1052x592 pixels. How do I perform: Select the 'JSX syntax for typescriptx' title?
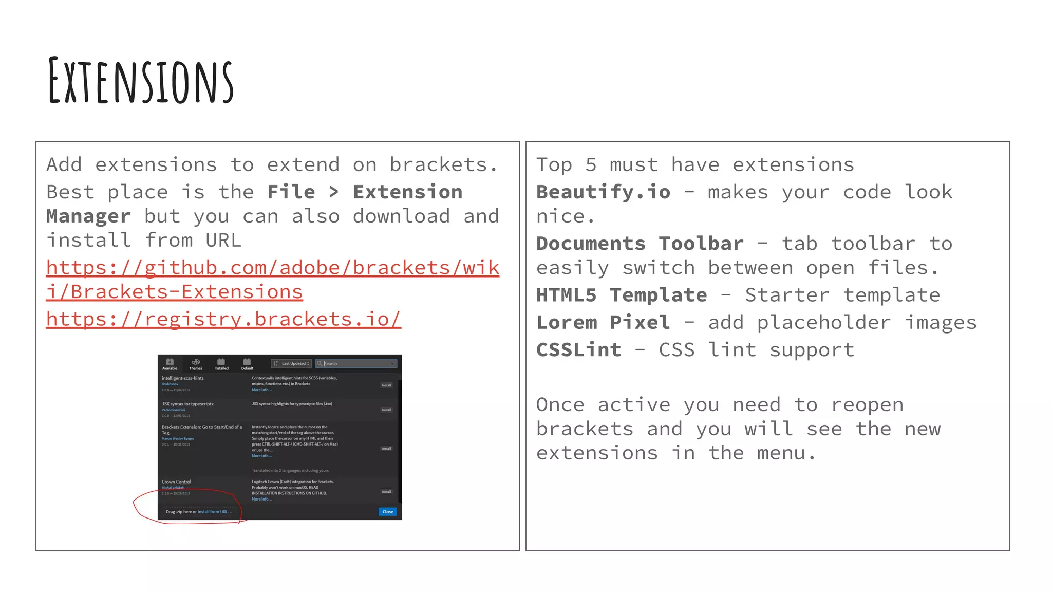click(x=187, y=404)
